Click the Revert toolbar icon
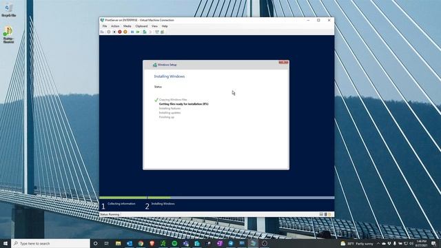 pos(150,32)
